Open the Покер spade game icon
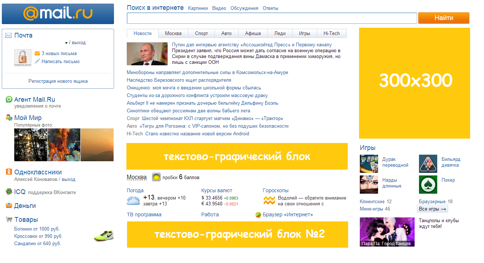This screenshot has width=484, height=263. (x=428, y=185)
